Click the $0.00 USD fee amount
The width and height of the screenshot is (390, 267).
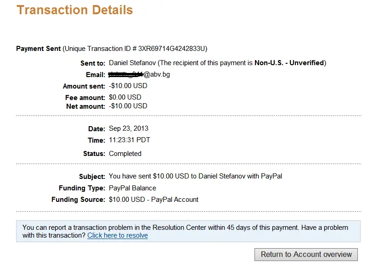pyautogui.click(x=125, y=97)
